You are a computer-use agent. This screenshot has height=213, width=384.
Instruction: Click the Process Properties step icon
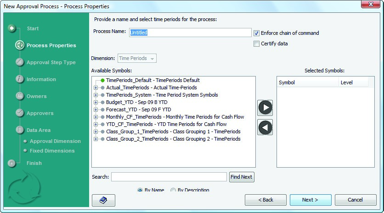coord(20,45)
